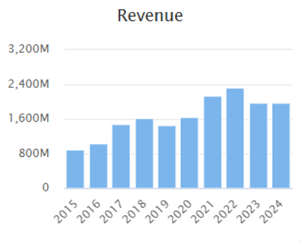Viewport: 301px width, 242px height.
Task: Click the 0 axis label
Action: coord(46,188)
